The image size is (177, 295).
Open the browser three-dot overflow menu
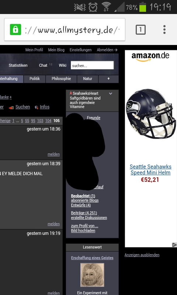pos(164,29)
